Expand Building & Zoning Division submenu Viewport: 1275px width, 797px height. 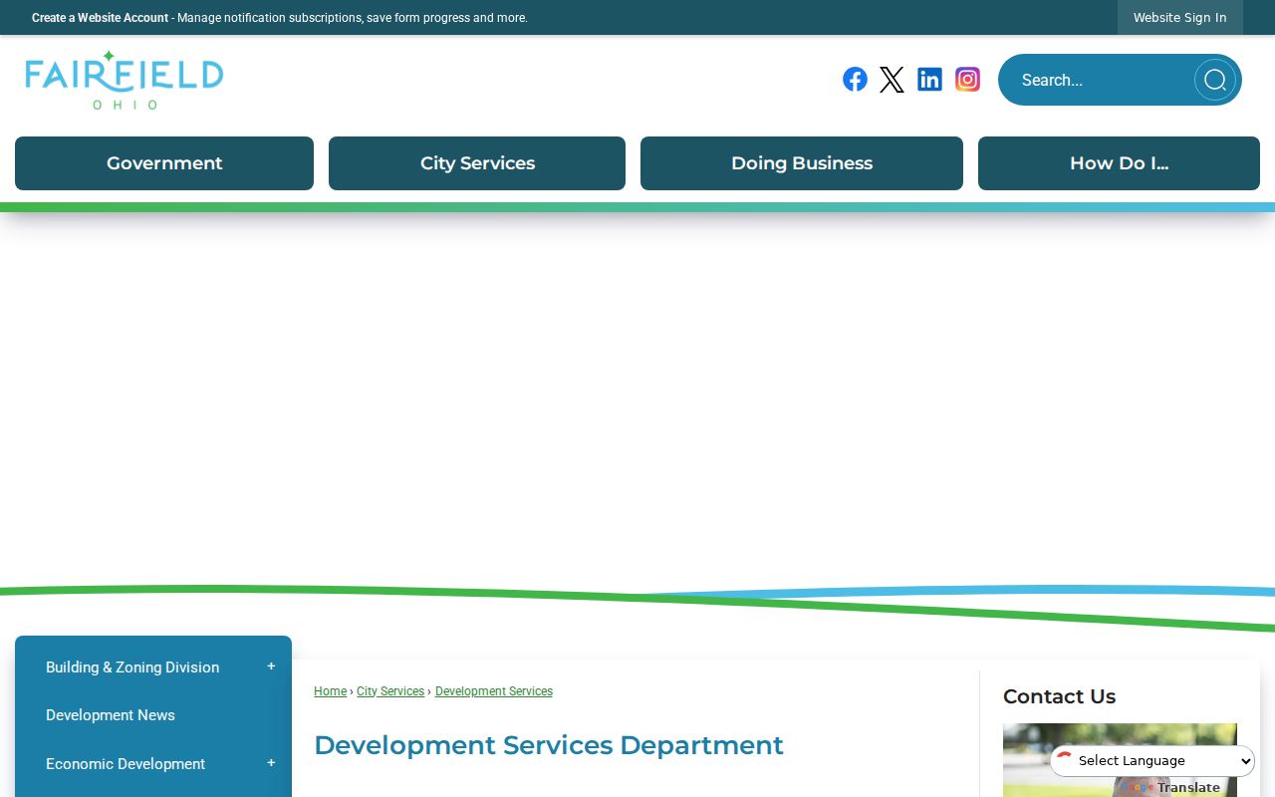271,666
